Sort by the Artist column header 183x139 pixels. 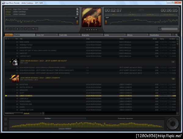click(88, 39)
